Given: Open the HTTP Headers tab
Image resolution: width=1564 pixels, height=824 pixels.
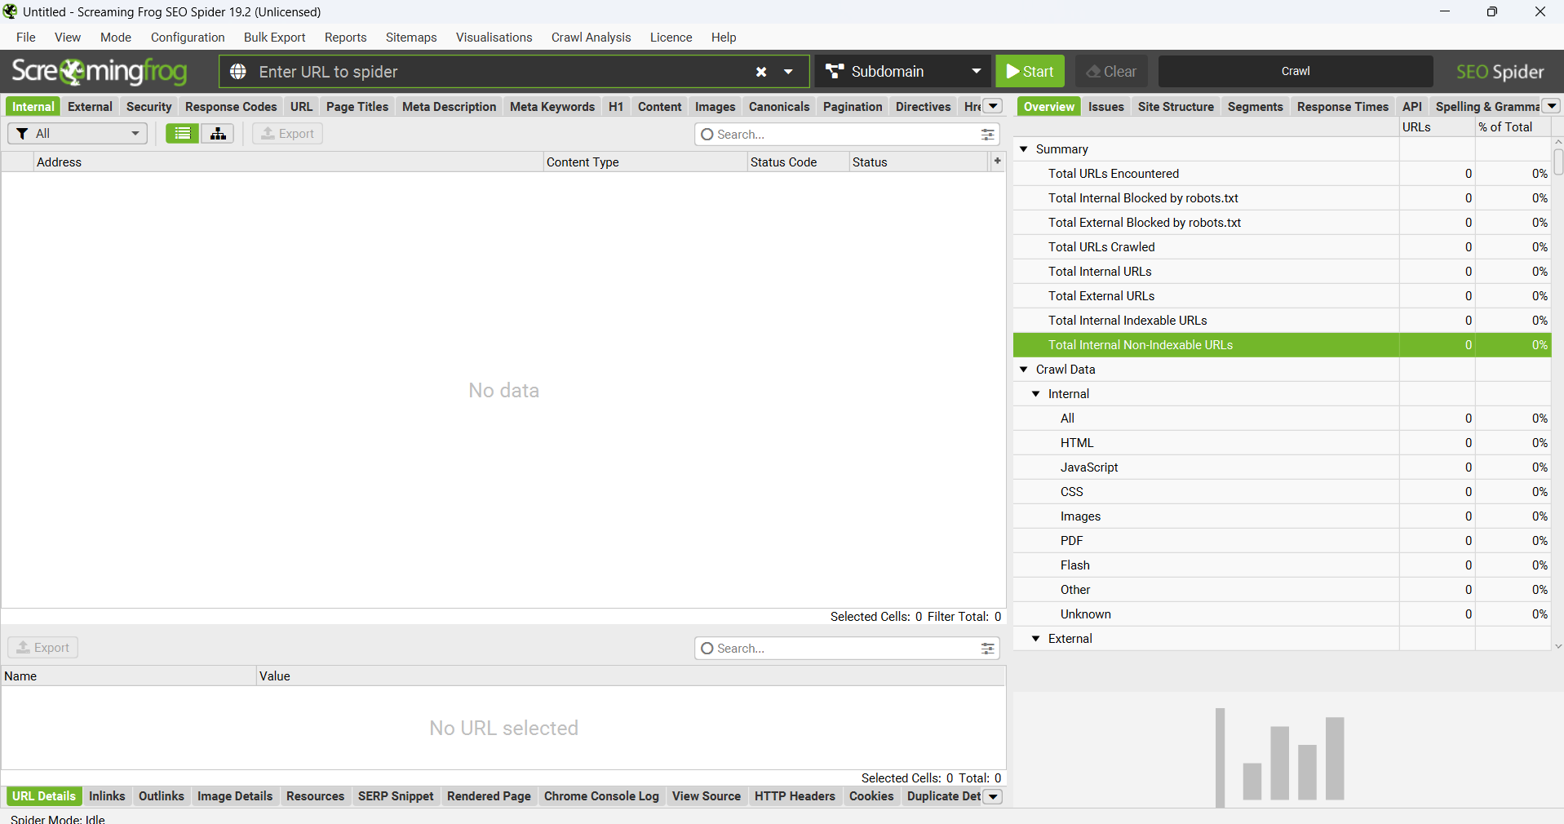Looking at the screenshot, I should (x=795, y=796).
